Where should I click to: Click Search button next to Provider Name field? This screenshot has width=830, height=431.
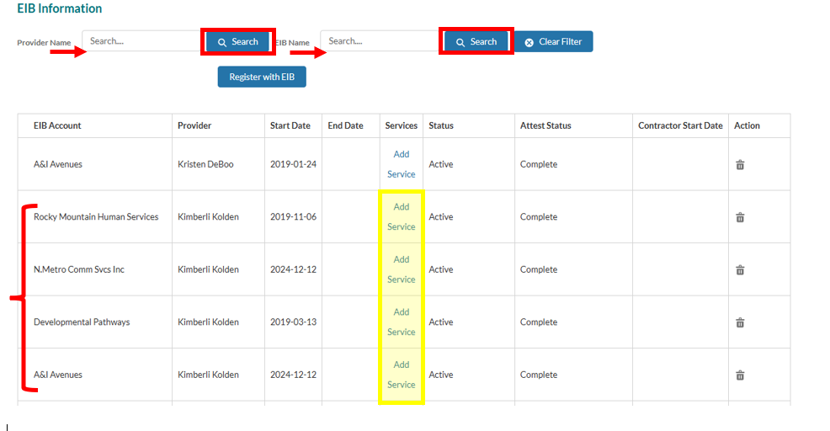(237, 42)
